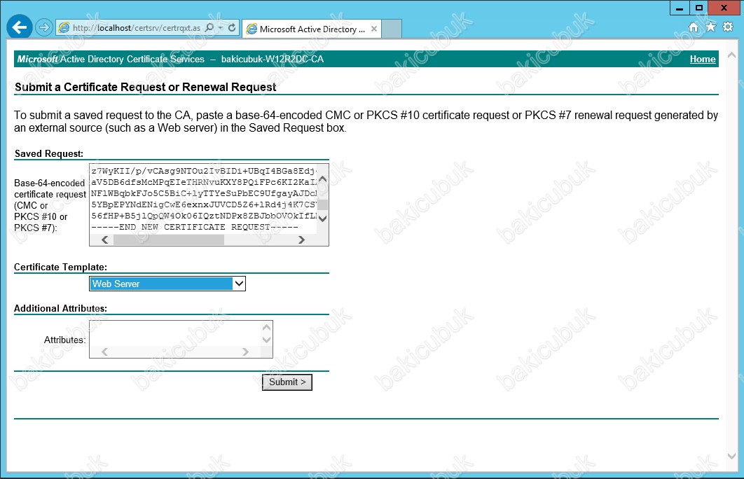Maximize the browser window
This screenshot has width=744, height=479.
698,8
